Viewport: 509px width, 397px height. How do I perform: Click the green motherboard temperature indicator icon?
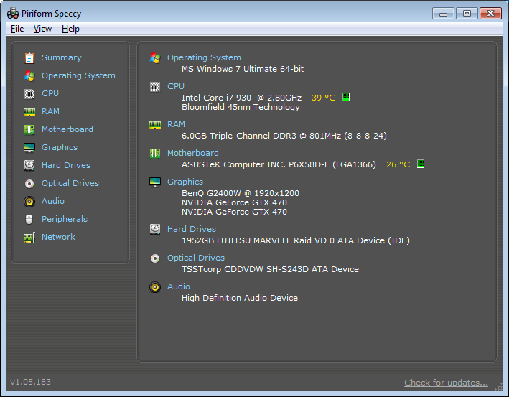click(x=421, y=164)
